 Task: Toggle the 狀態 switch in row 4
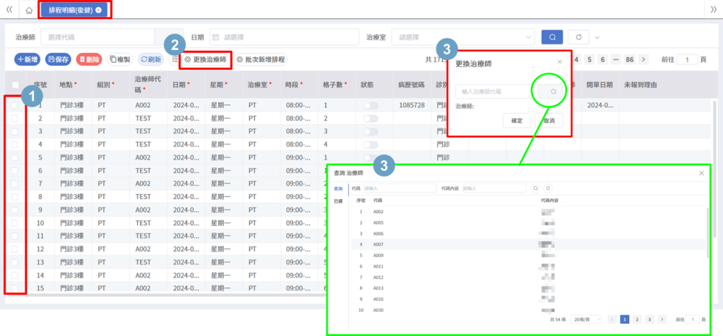pos(371,144)
